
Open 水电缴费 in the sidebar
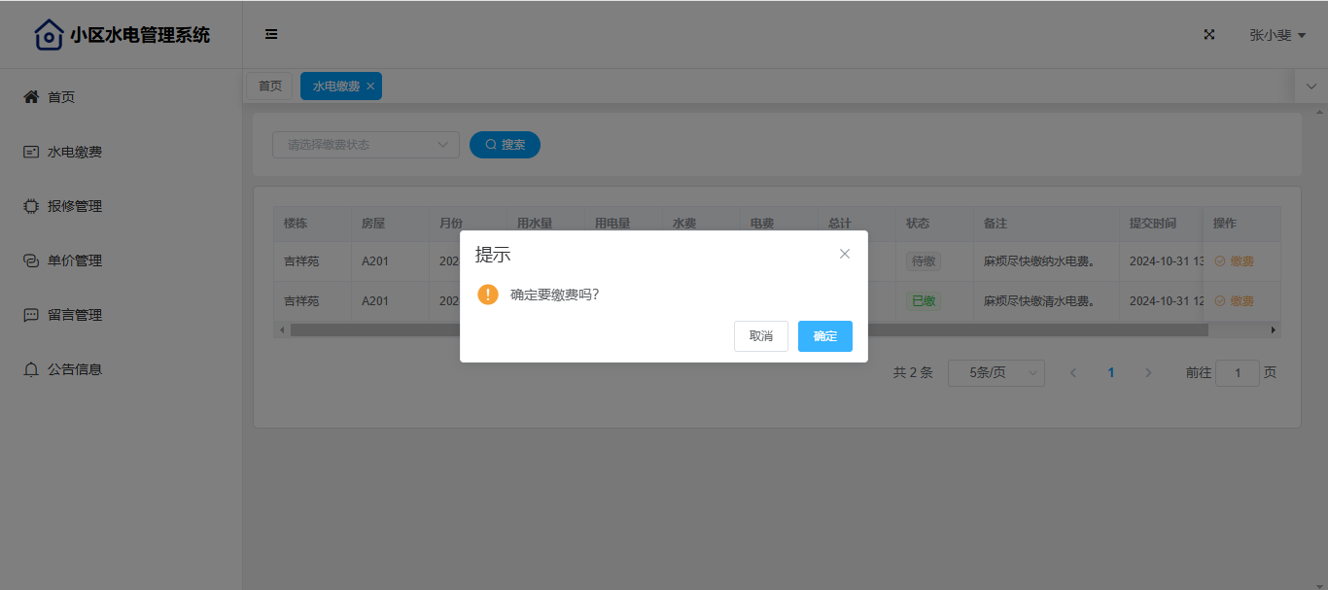tap(121, 152)
